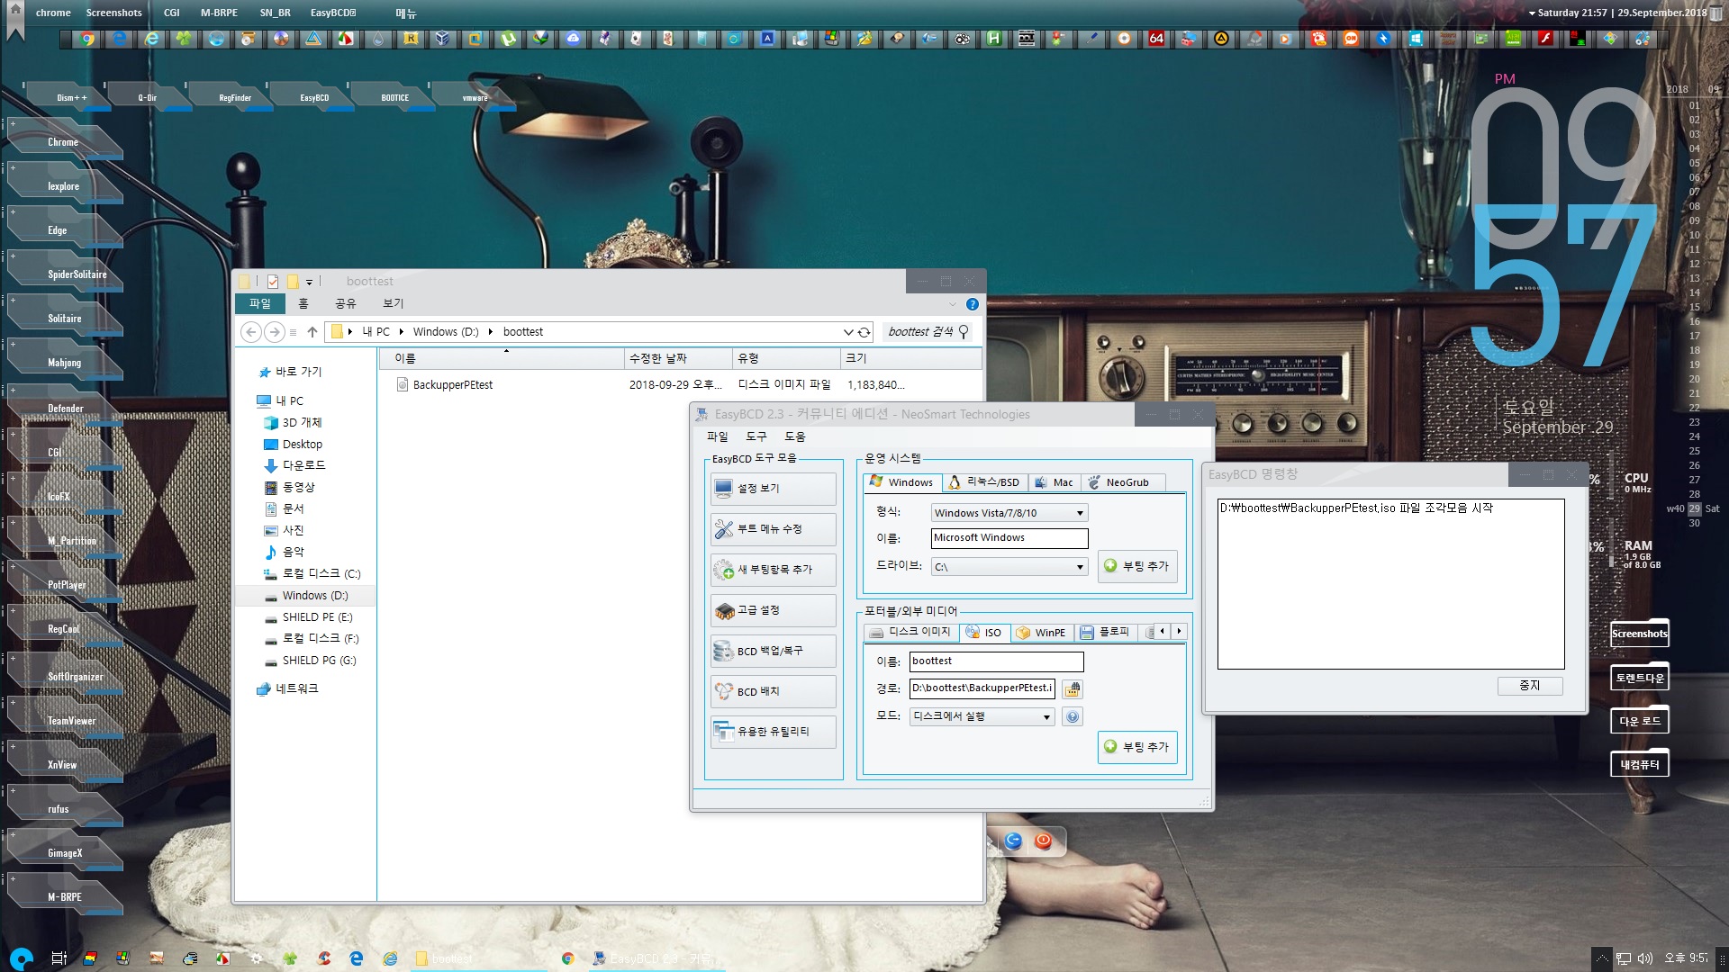Select SHIELD PE (E:) drive
1729x972 pixels.
point(317,617)
